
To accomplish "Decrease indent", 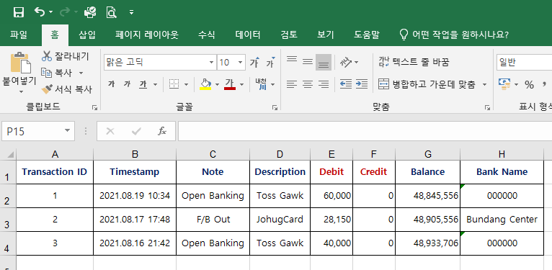I will click(346, 84).
